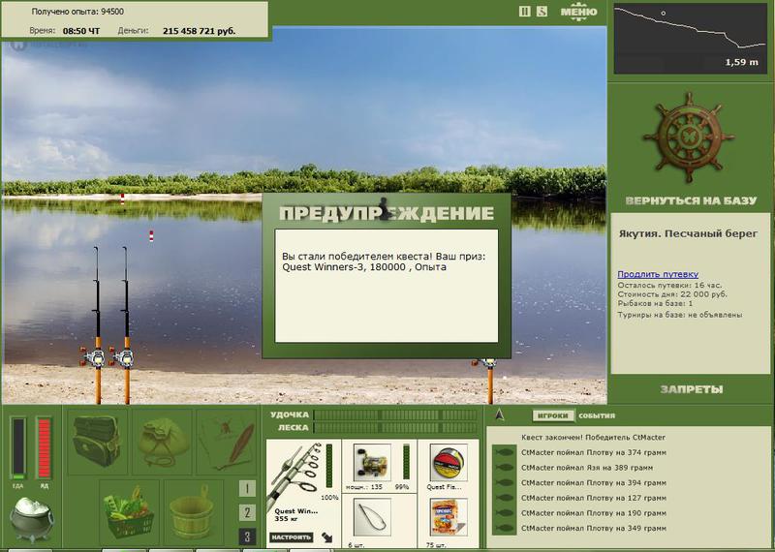Click 'Квест закончен! Победитель CtMacter' message

click(x=593, y=438)
